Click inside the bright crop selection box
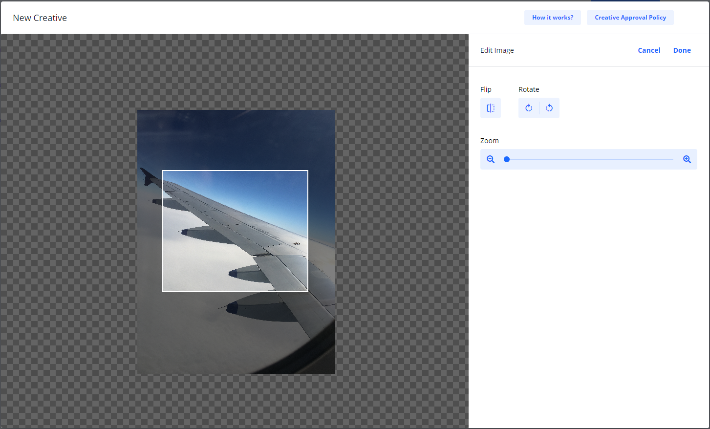This screenshot has height=429, width=710. coord(235,231)
